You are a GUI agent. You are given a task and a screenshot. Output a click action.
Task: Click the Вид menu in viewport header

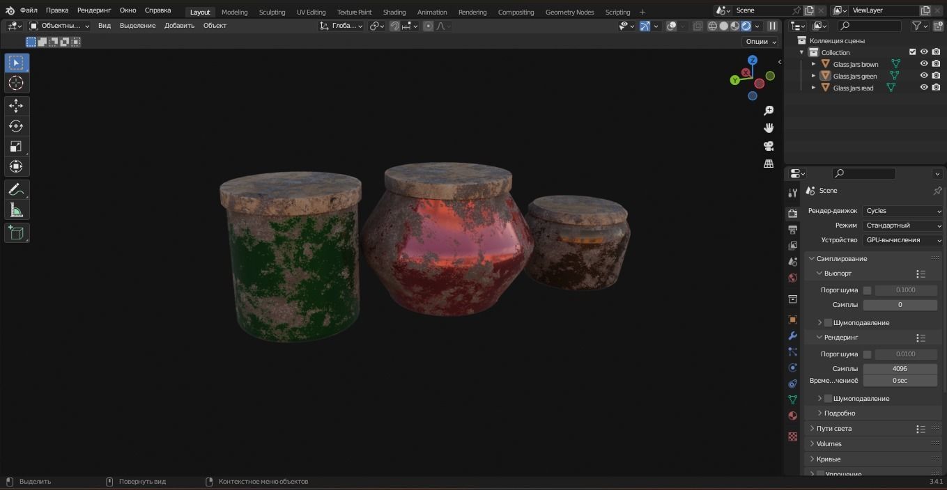(105, 26)
